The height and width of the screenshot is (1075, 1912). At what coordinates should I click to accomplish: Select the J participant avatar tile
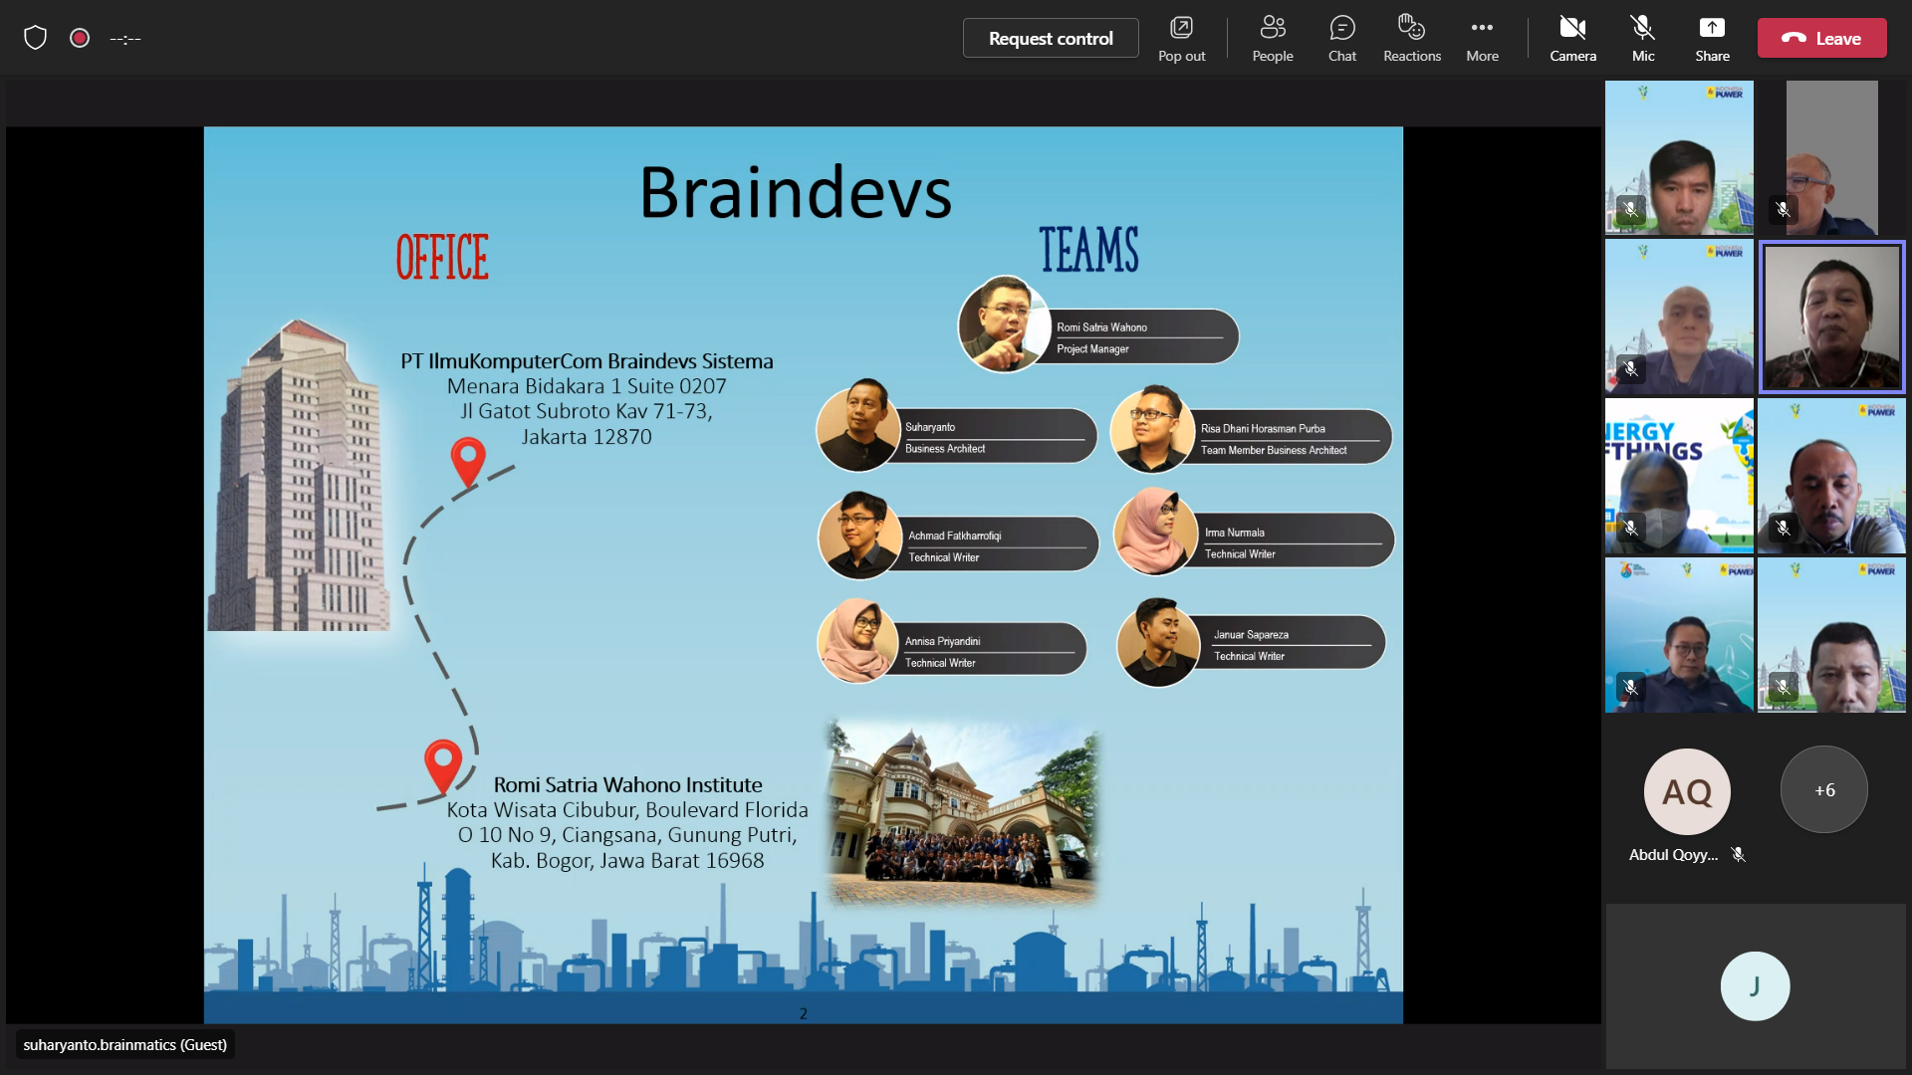point(1755,985)
